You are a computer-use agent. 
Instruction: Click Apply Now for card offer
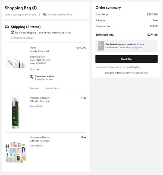tap(137, 47)
